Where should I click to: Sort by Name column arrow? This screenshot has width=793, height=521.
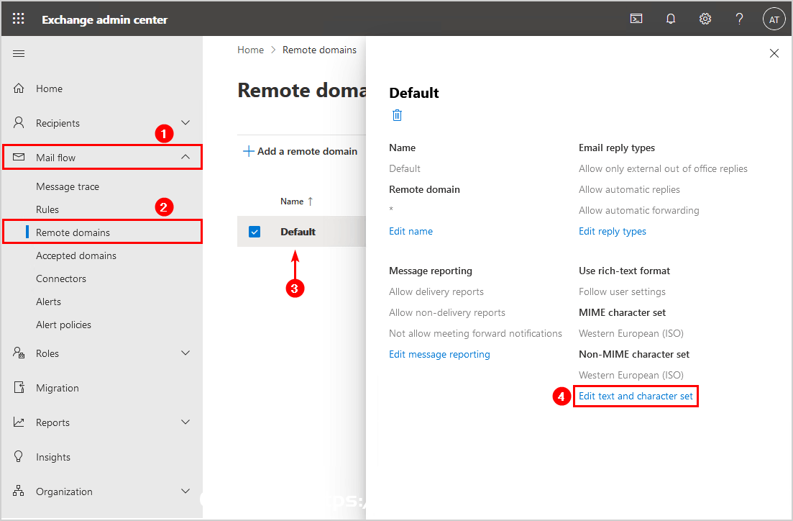pyautogui.click(x=310, y=201)
